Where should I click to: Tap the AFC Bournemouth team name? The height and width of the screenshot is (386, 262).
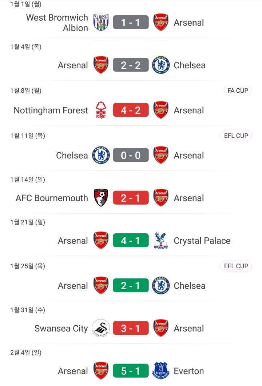pyautogui.click(x=52, y=198)
